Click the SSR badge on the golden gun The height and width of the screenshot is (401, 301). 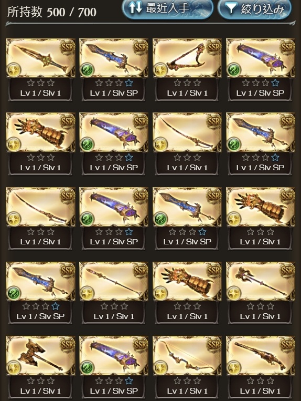[288, 344]
